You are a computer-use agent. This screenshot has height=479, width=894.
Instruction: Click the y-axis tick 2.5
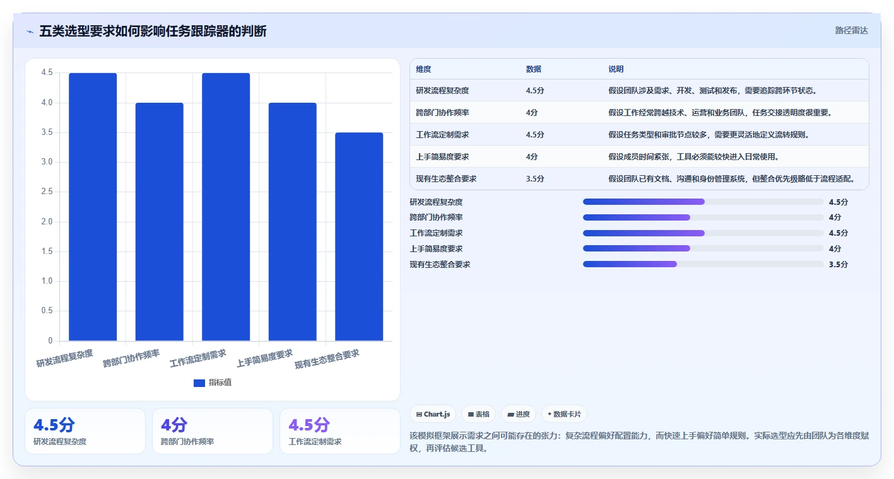[47, 192]
